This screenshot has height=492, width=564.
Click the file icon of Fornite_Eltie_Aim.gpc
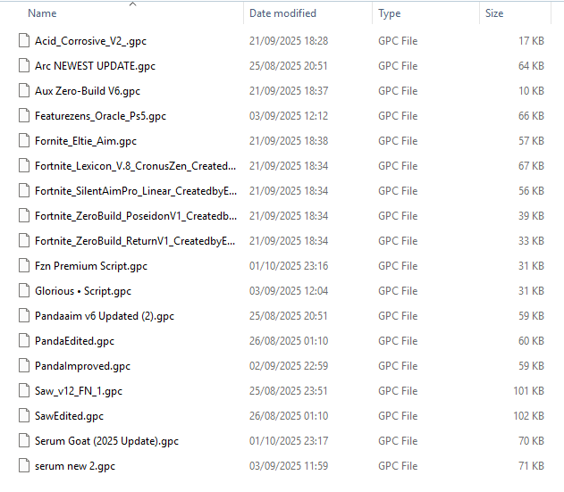point(24,140)
